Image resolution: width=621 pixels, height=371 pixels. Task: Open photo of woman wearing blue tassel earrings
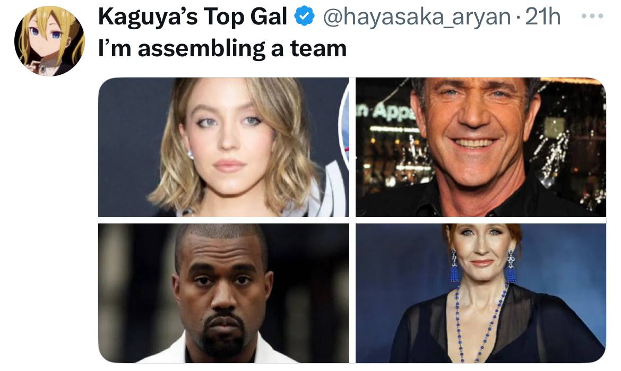click(x=481, y=293)
